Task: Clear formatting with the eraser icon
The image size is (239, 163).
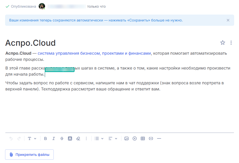Action: [78, 138]
